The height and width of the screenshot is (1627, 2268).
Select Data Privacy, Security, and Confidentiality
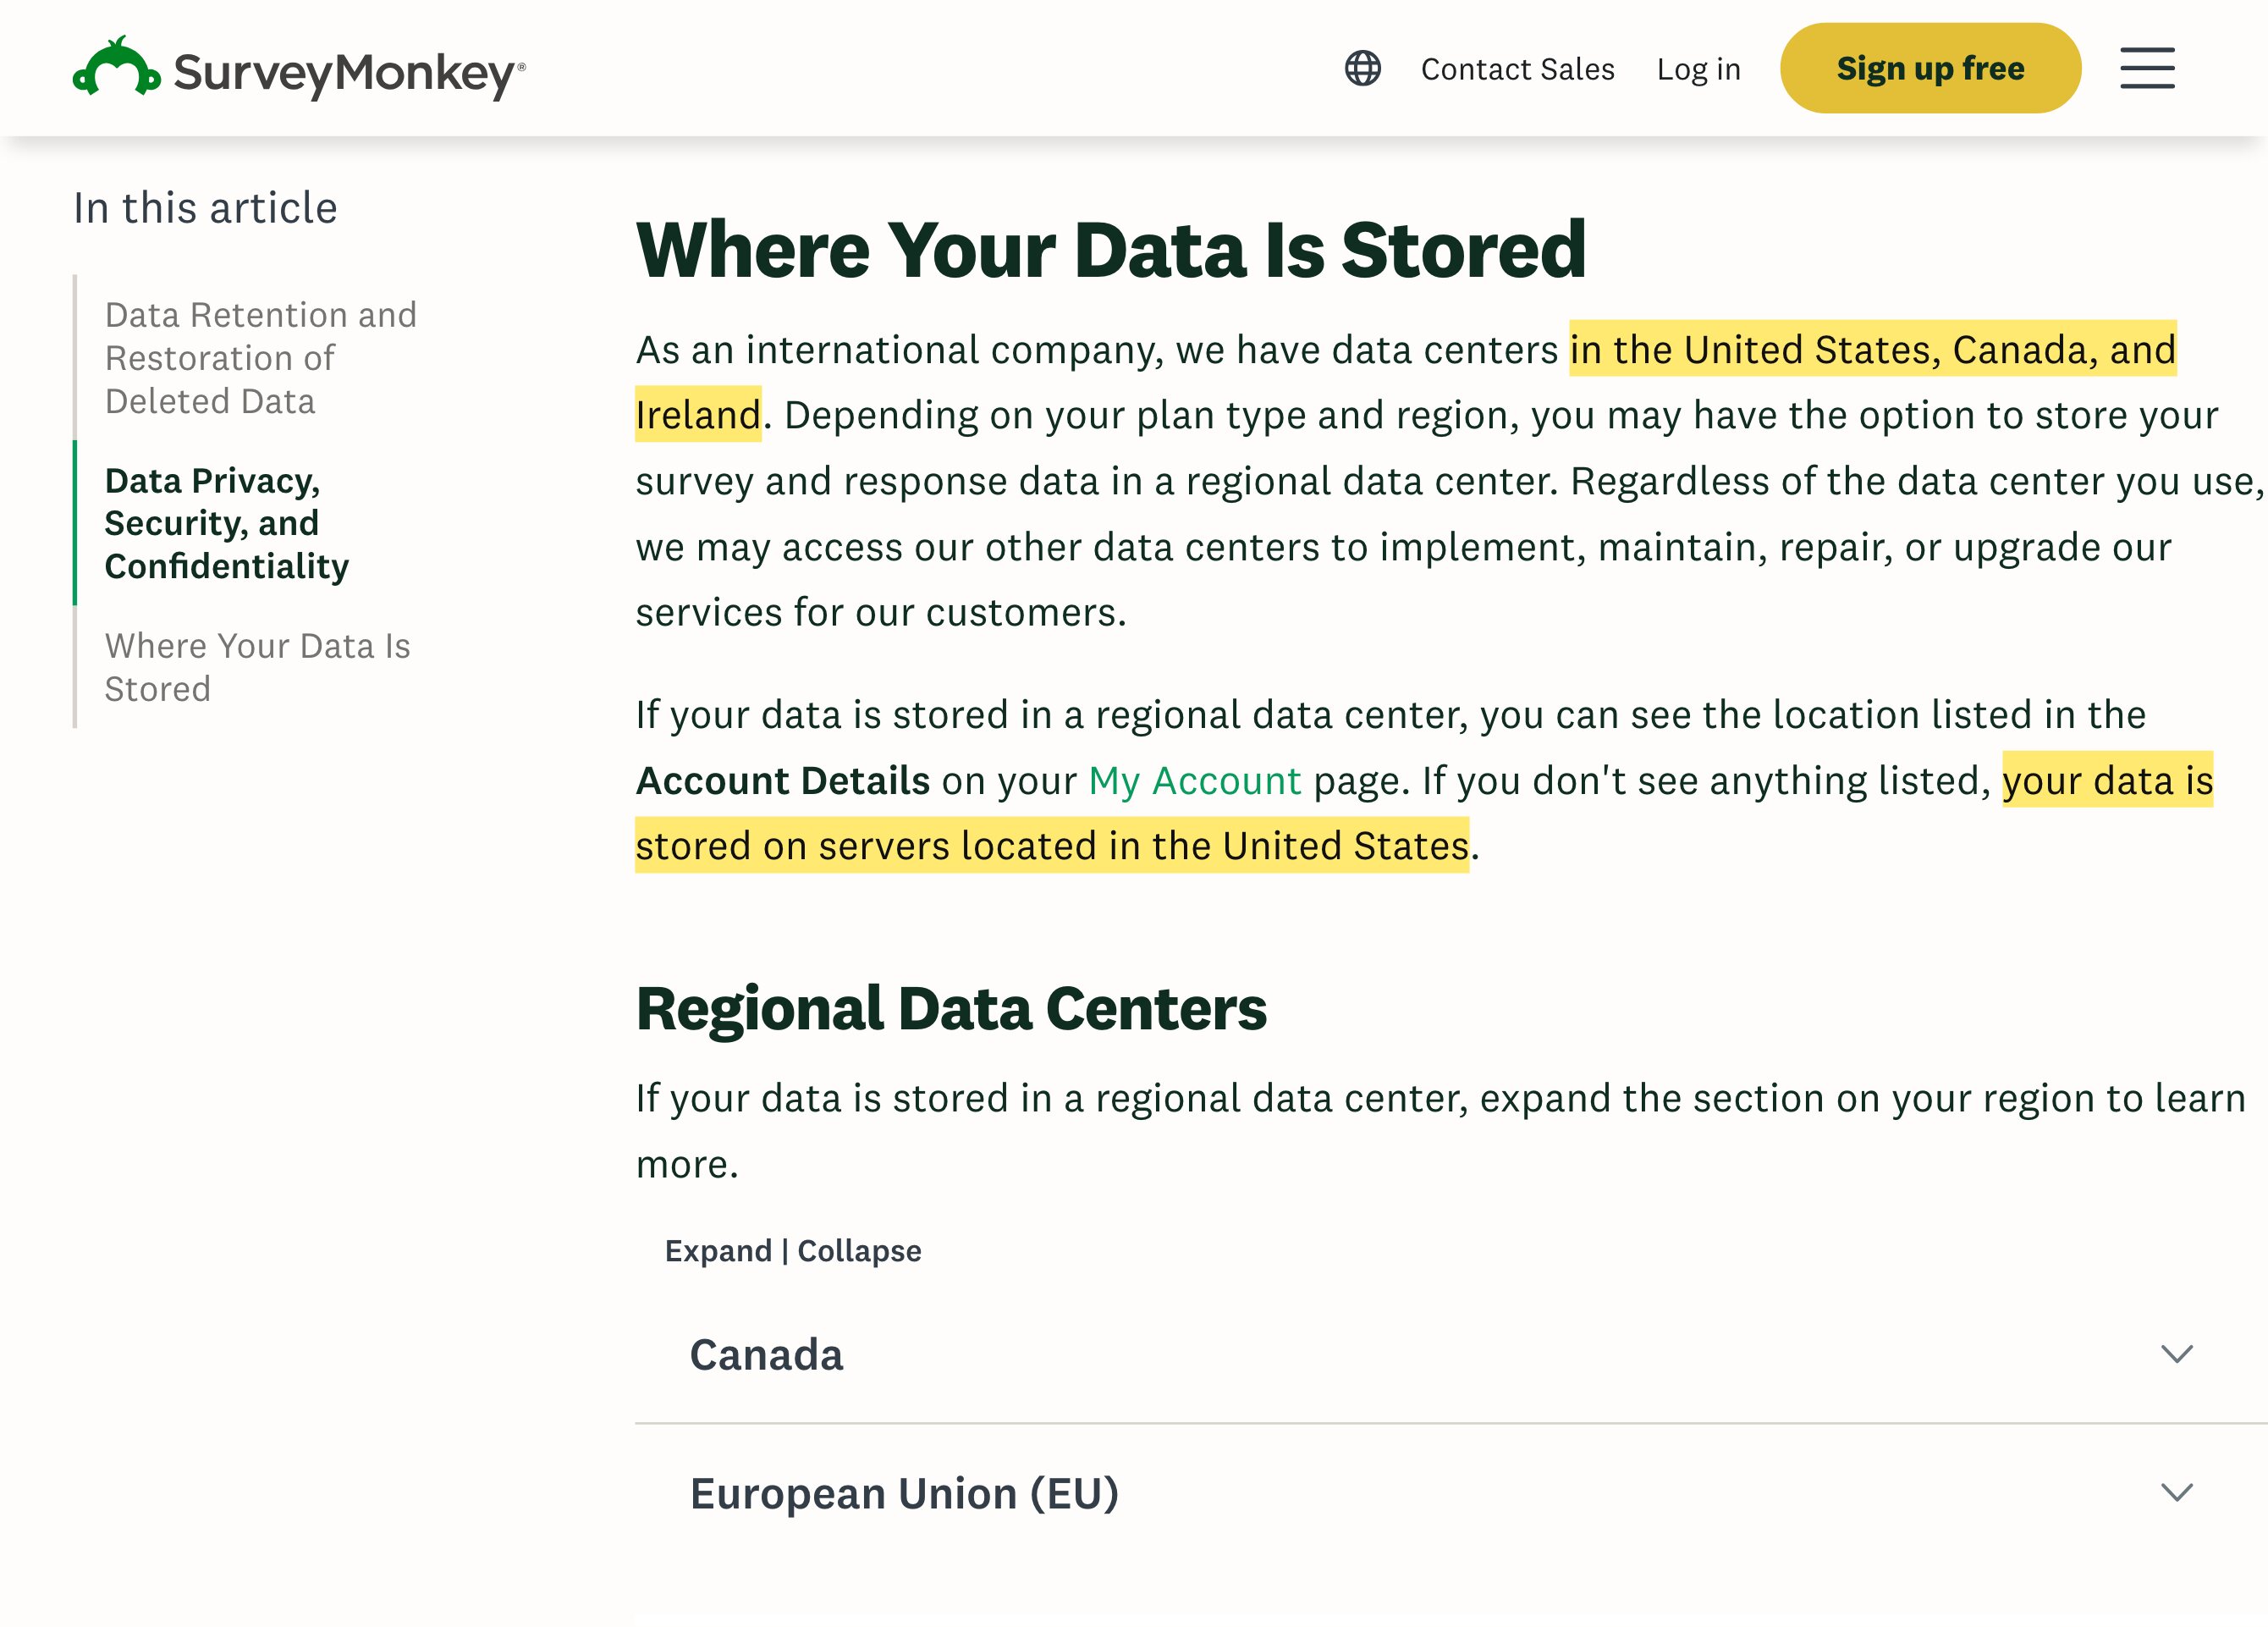227,523
